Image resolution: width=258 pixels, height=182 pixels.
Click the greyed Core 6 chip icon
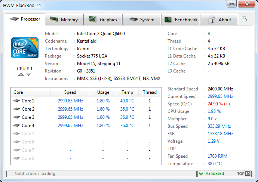pyautogui.click(x=16, y=142)
